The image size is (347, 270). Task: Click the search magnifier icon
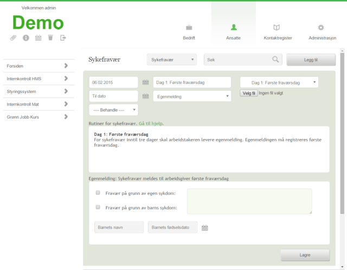(275, 59)
